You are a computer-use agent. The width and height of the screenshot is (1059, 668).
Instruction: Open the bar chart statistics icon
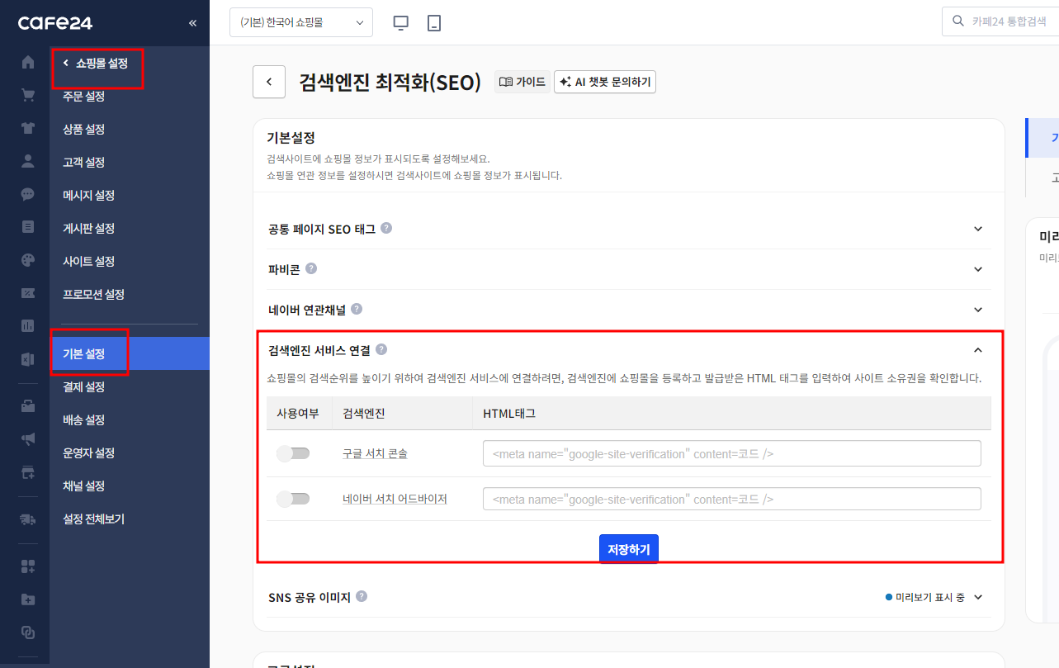(x=27, y=326)
